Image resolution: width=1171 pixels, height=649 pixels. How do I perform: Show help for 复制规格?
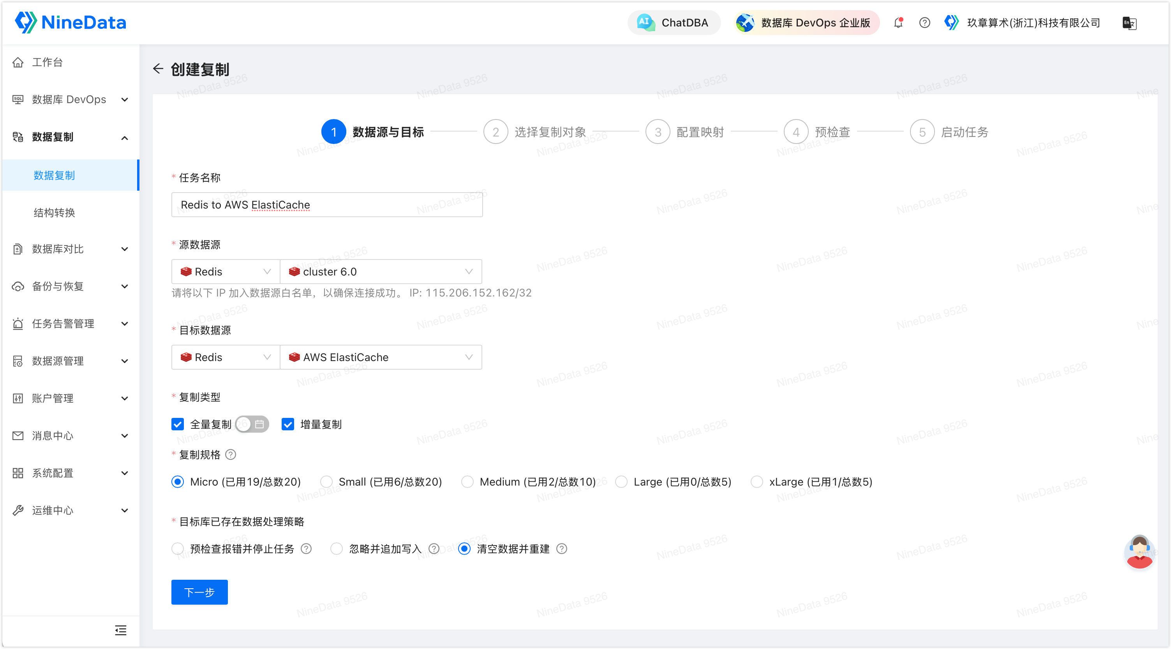click(x=231, y=454)
